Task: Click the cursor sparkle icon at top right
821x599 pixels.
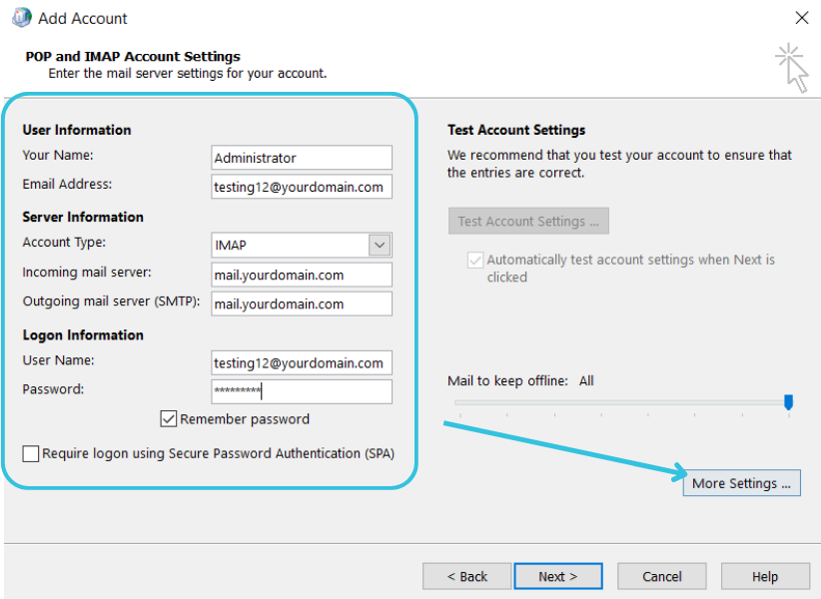Action: tap(792, 66)
